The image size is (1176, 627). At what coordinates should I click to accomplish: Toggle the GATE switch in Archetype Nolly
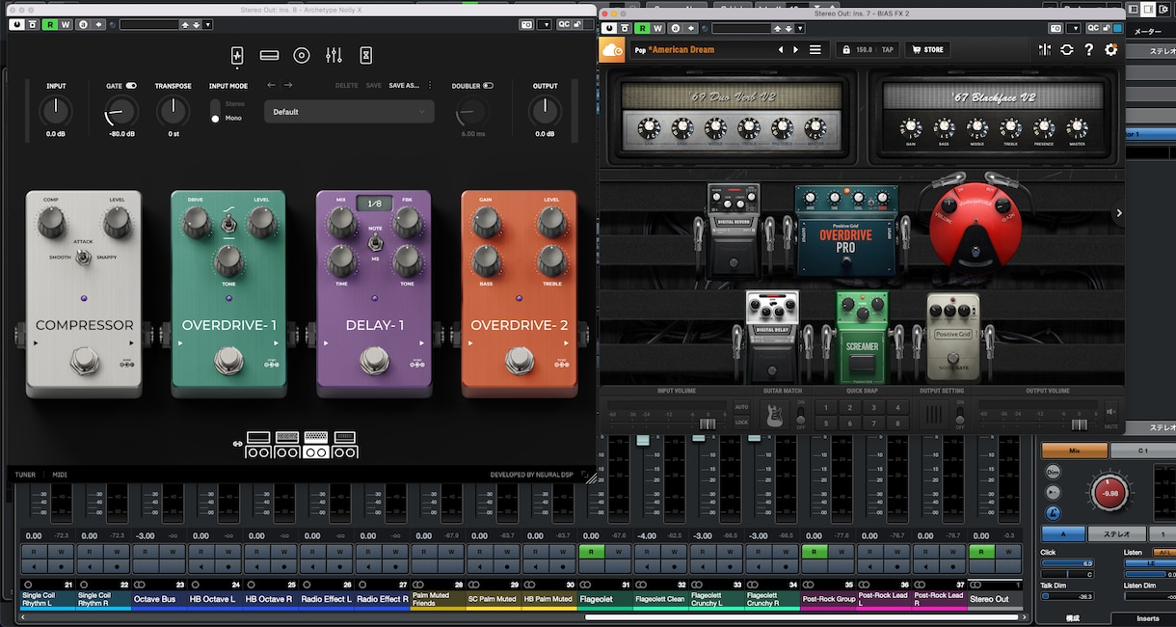[131, 86]
